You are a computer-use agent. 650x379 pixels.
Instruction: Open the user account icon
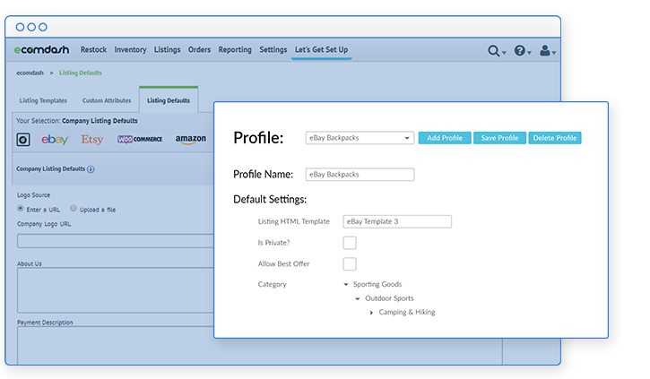click(x=546, y=52)
